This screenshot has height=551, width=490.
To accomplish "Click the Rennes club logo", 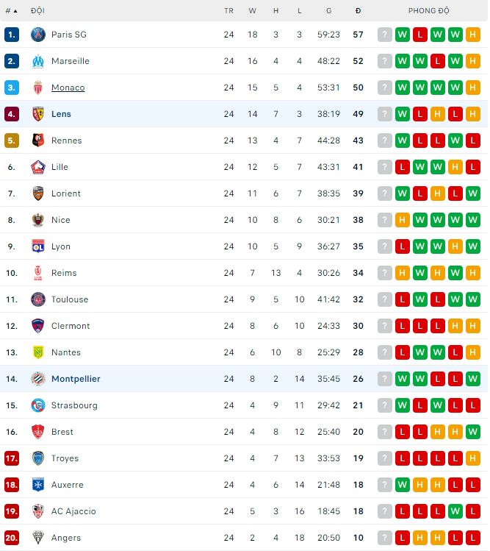I will (38, 141).
